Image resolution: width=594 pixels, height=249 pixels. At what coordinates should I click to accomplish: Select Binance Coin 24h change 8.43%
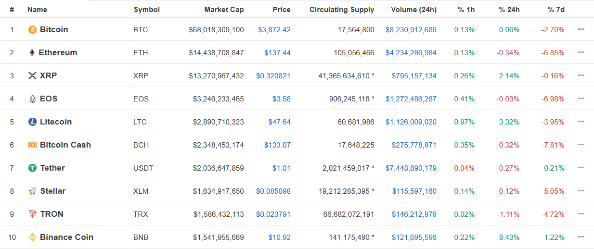510,237
